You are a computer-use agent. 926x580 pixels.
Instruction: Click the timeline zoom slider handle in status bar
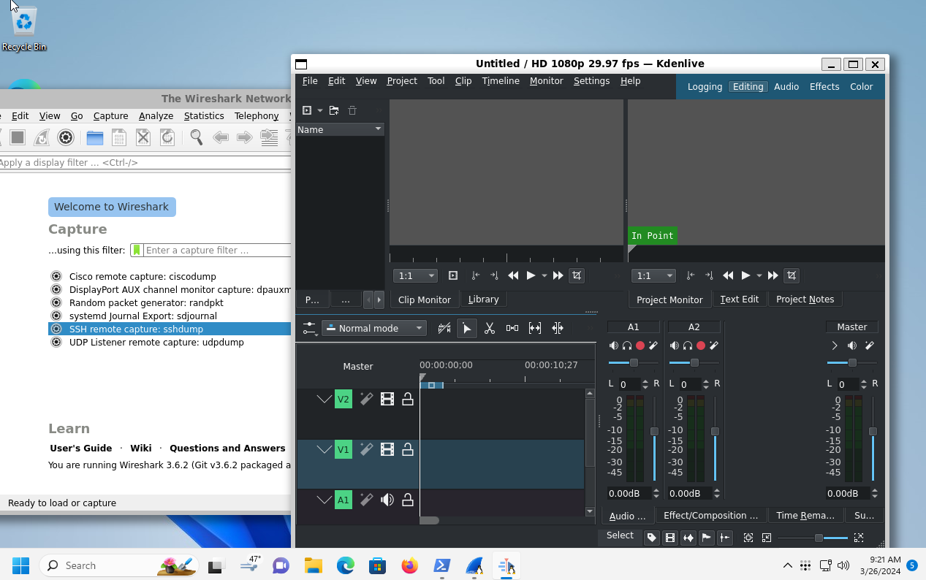[x=819, y=538]
